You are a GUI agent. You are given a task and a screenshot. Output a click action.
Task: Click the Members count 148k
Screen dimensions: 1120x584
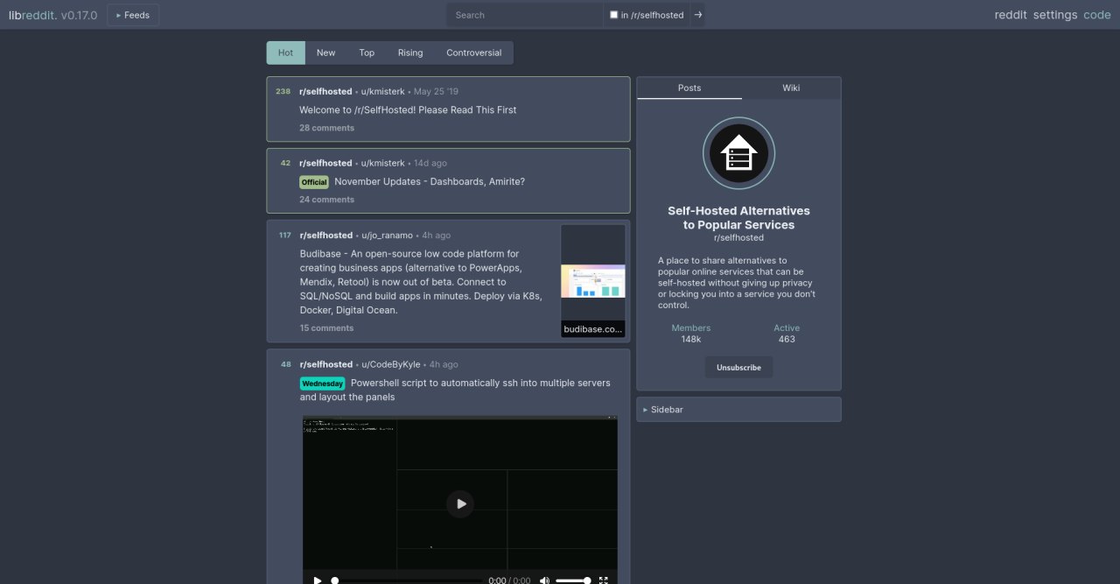tap(691, 339)
